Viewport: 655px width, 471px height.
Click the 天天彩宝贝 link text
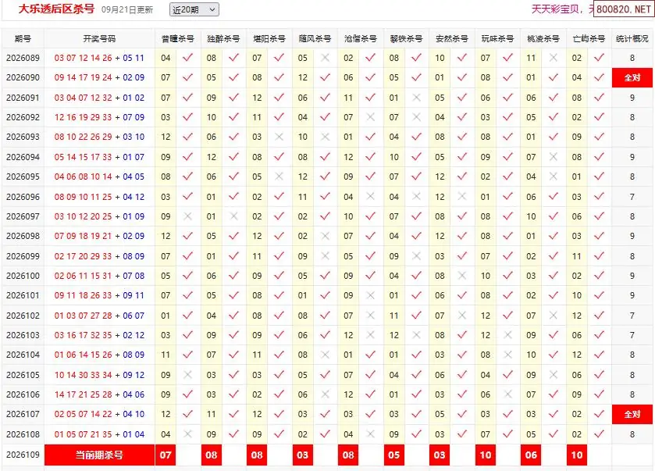pyautogui.click(x=555, y=9)
